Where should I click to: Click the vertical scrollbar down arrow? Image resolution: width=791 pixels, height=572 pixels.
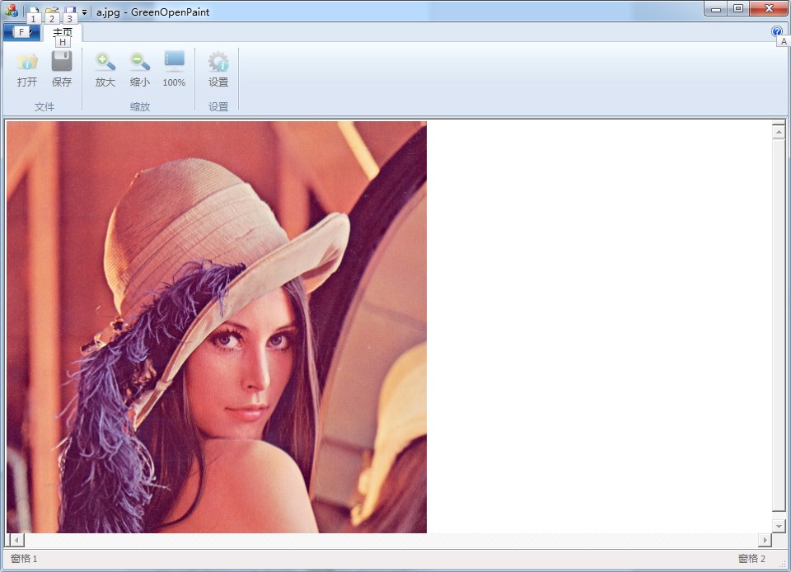point(779,525)
